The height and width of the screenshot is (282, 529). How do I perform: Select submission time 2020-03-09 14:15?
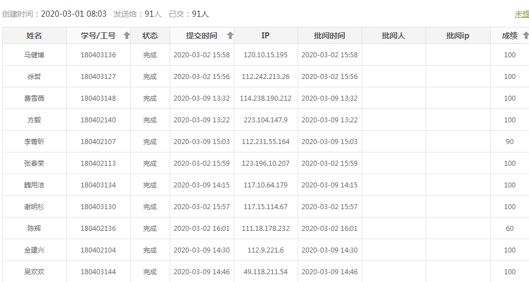coord(201,185)
